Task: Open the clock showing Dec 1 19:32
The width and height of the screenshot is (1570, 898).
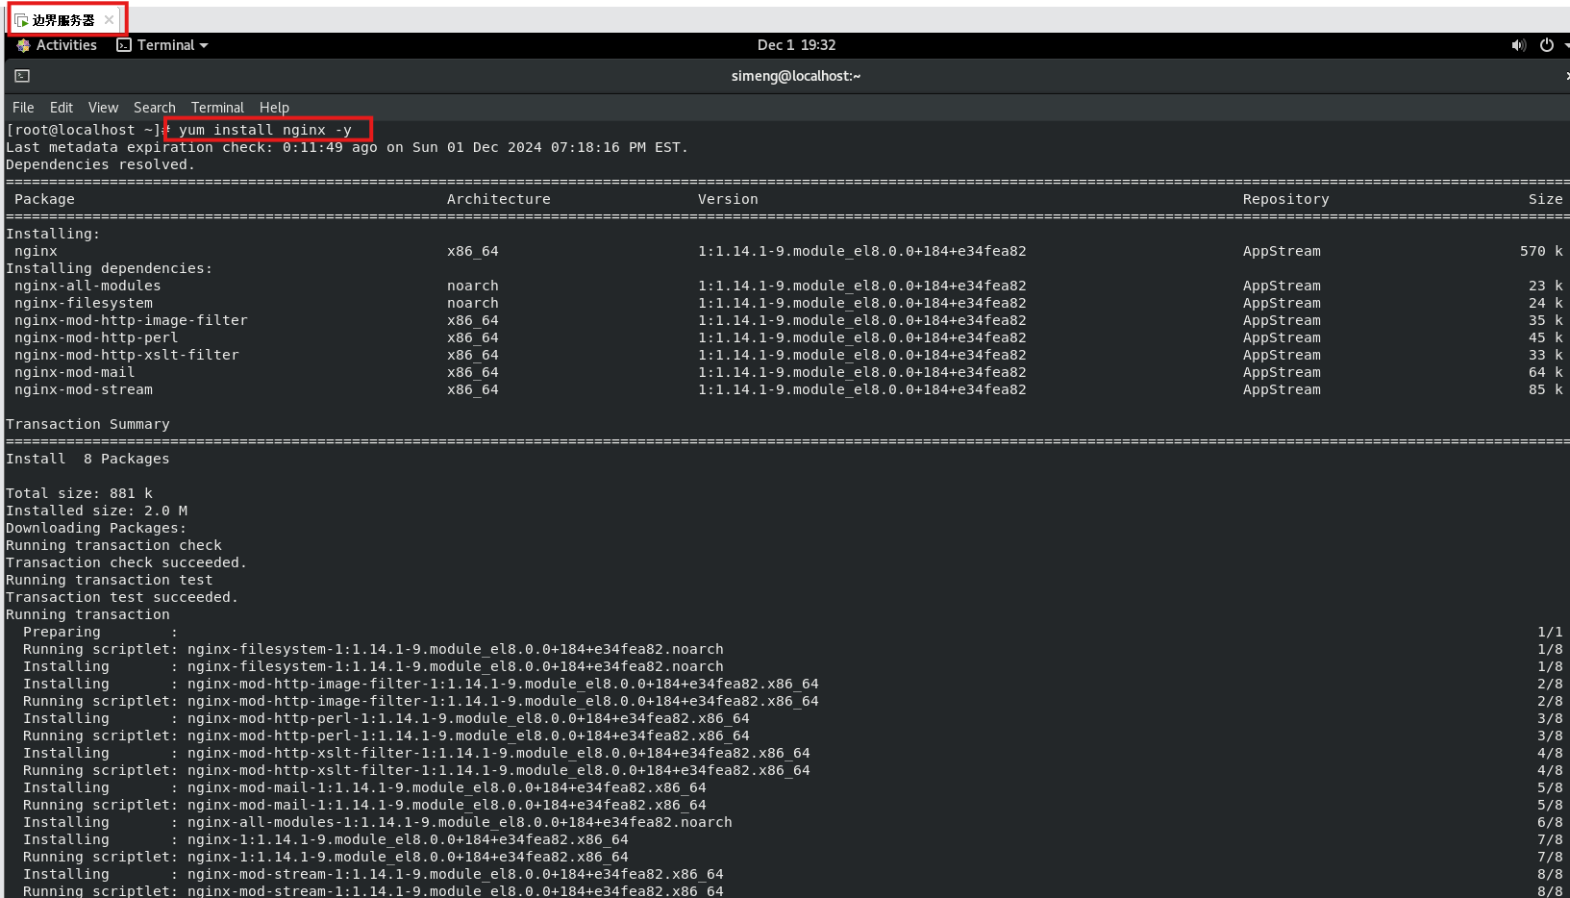Action: point(796,45)
